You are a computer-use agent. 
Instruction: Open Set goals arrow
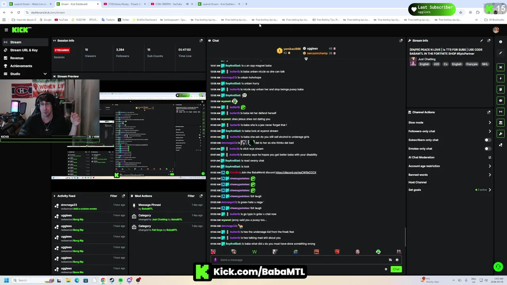tap(490, 190)
